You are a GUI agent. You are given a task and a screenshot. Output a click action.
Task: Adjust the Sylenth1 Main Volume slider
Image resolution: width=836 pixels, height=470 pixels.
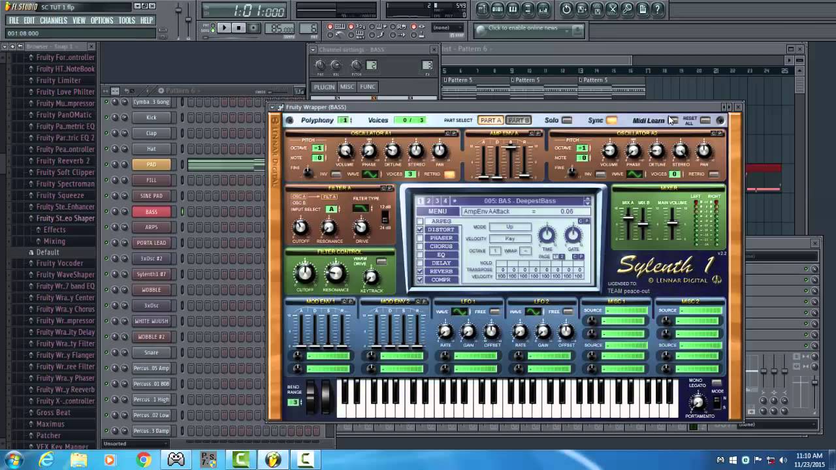[x=672, y=225]
